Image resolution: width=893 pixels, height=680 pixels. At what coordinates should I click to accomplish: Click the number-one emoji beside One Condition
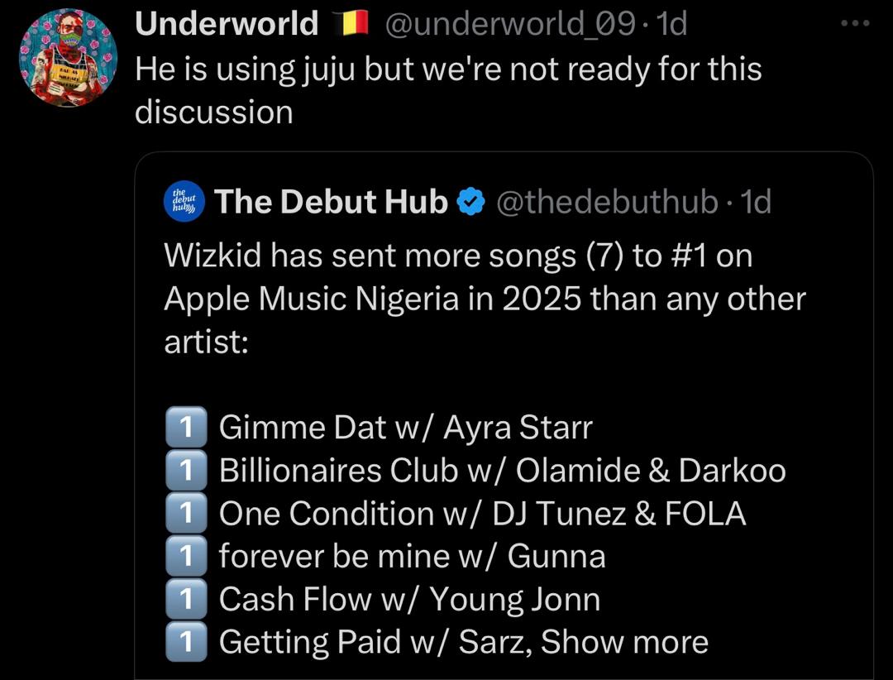click(185, 514)
